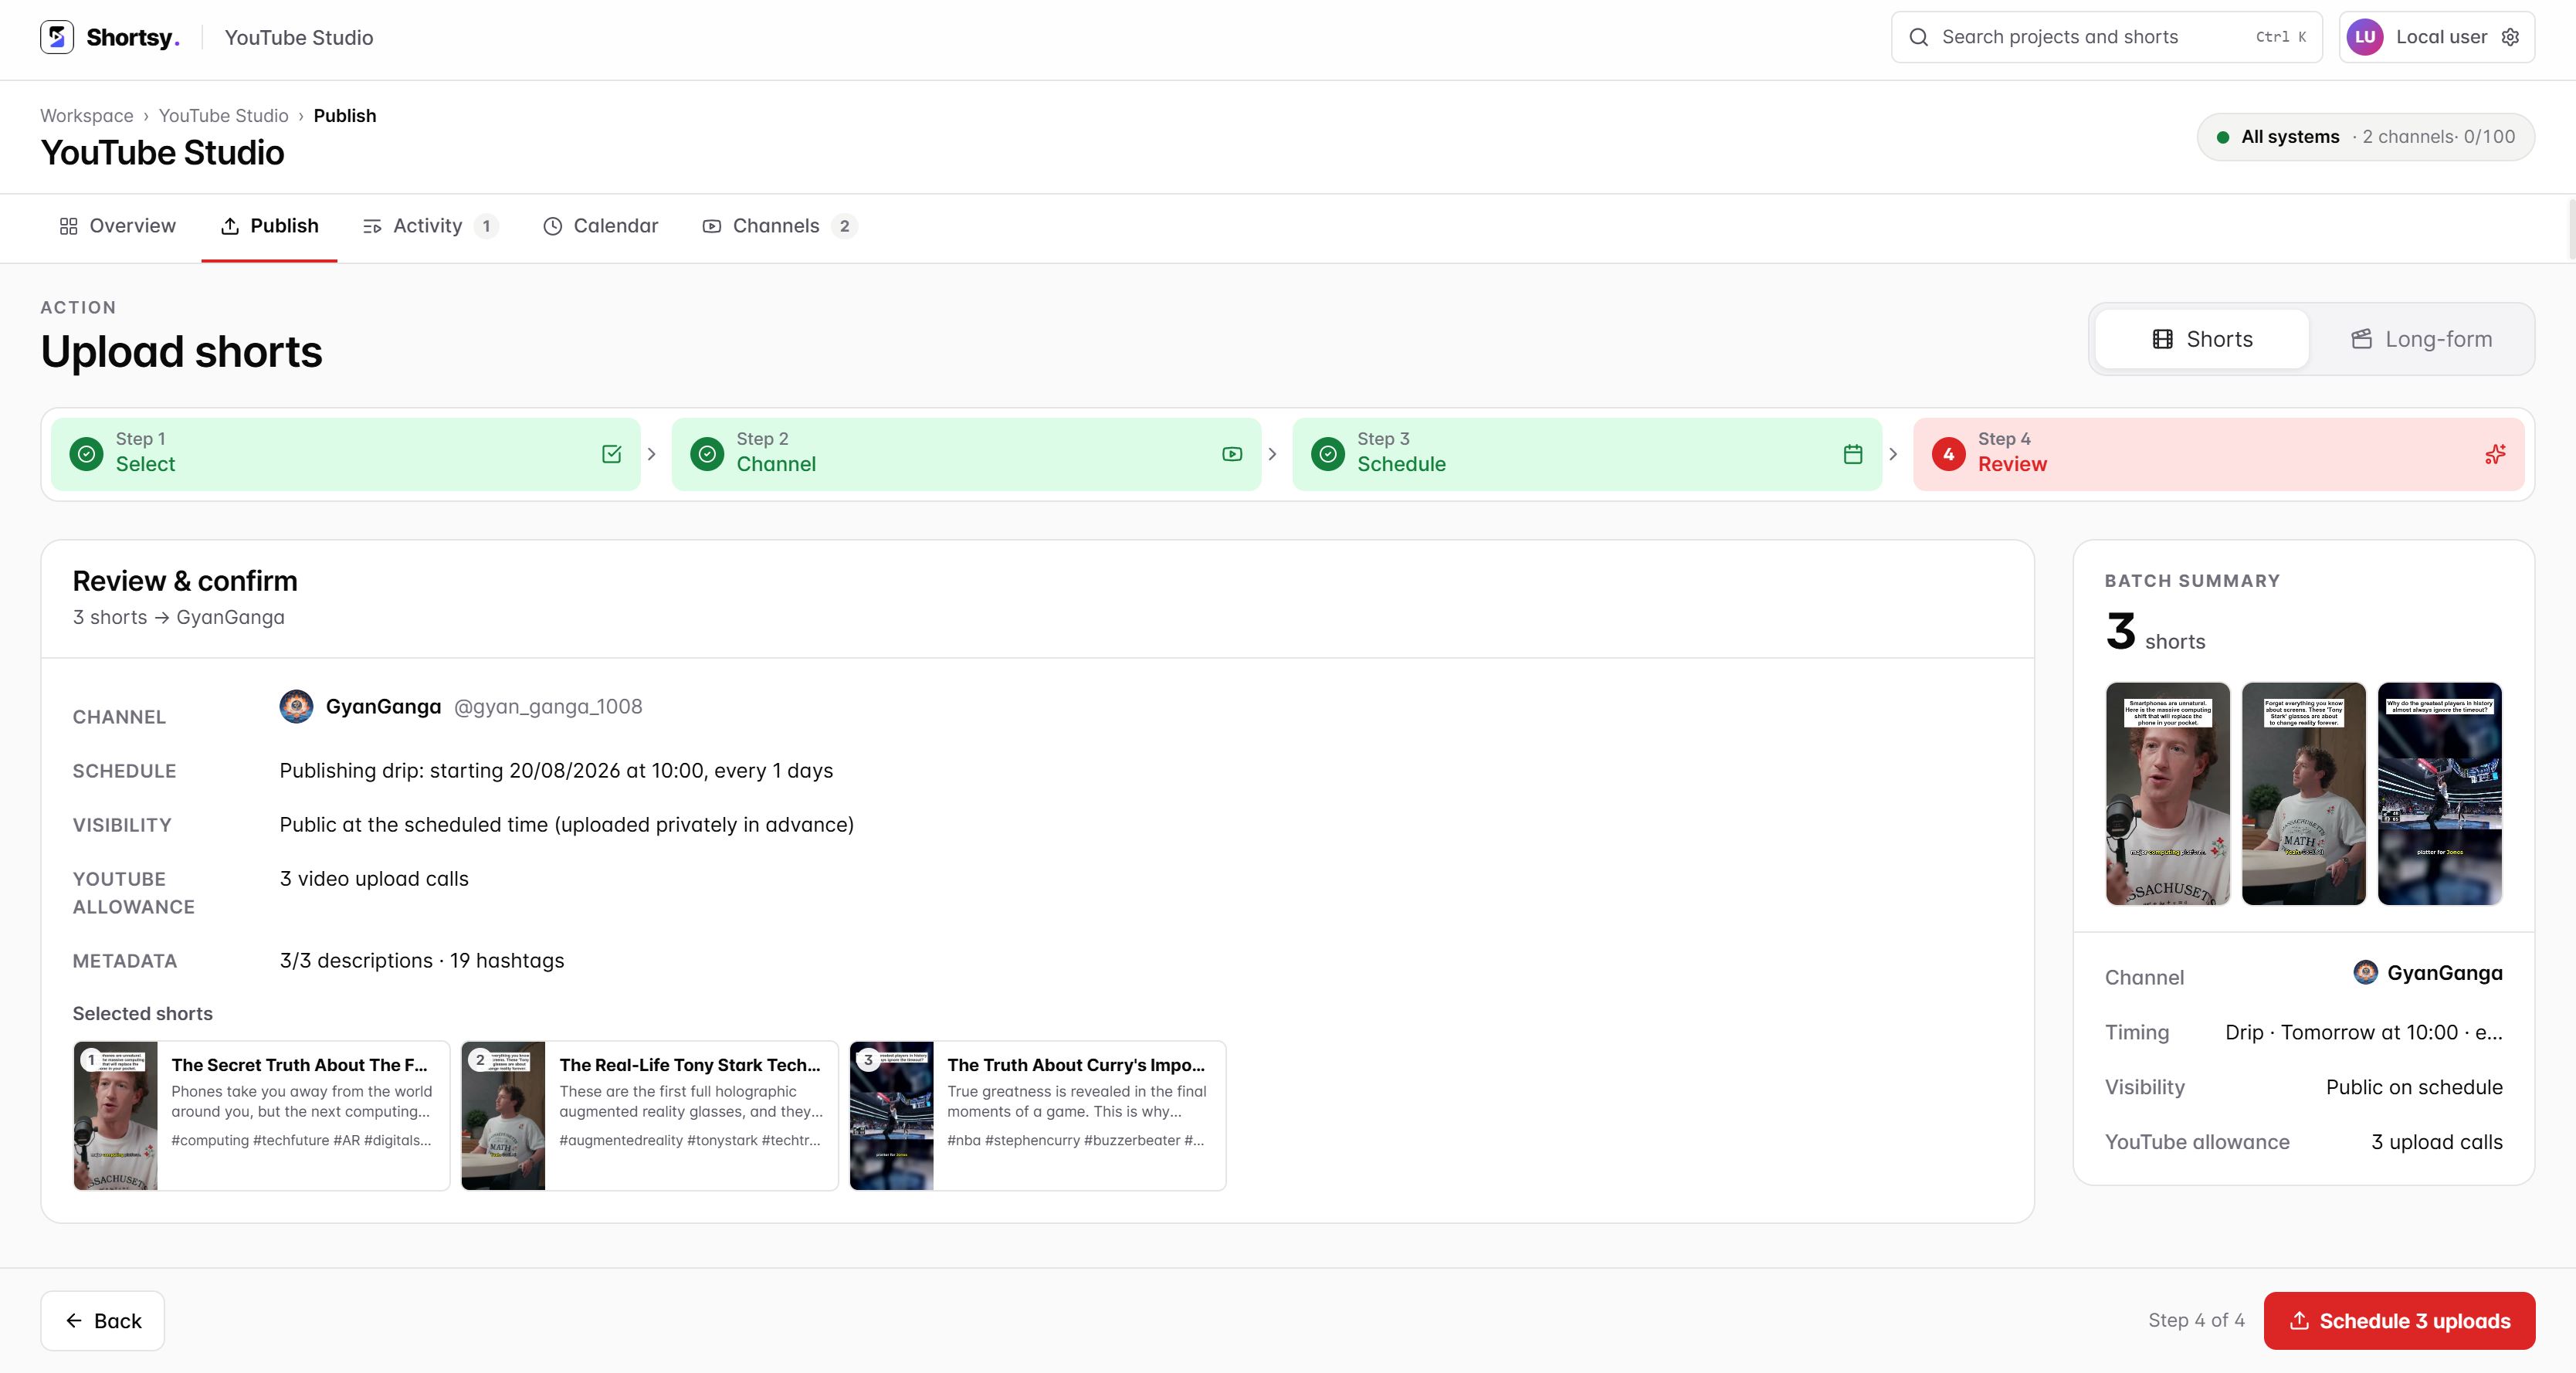Click the green check circle on Step 3

[1328, 454]
